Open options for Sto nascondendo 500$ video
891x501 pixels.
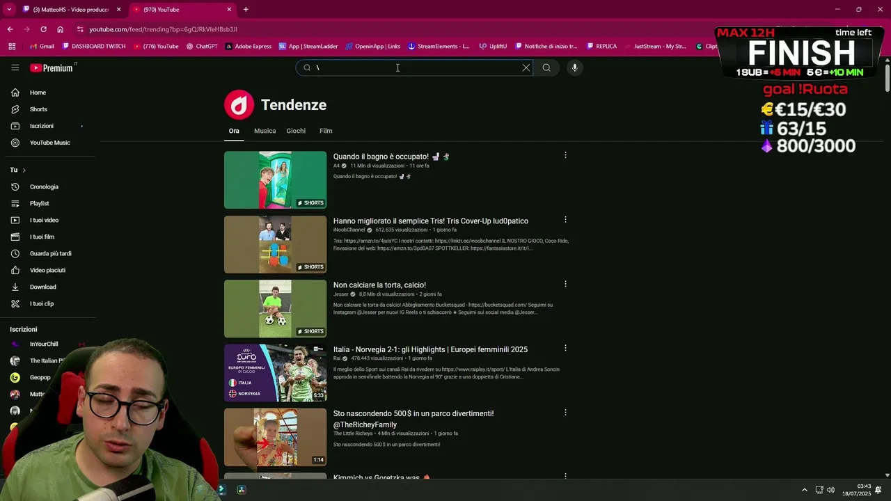pos(565,413)
